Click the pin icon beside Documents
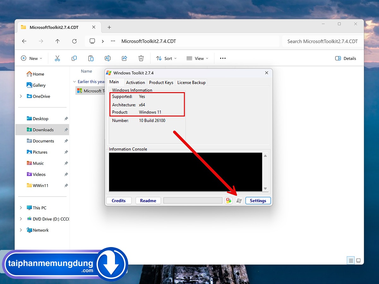The image size is (379, 284). [x=66, y=141]
